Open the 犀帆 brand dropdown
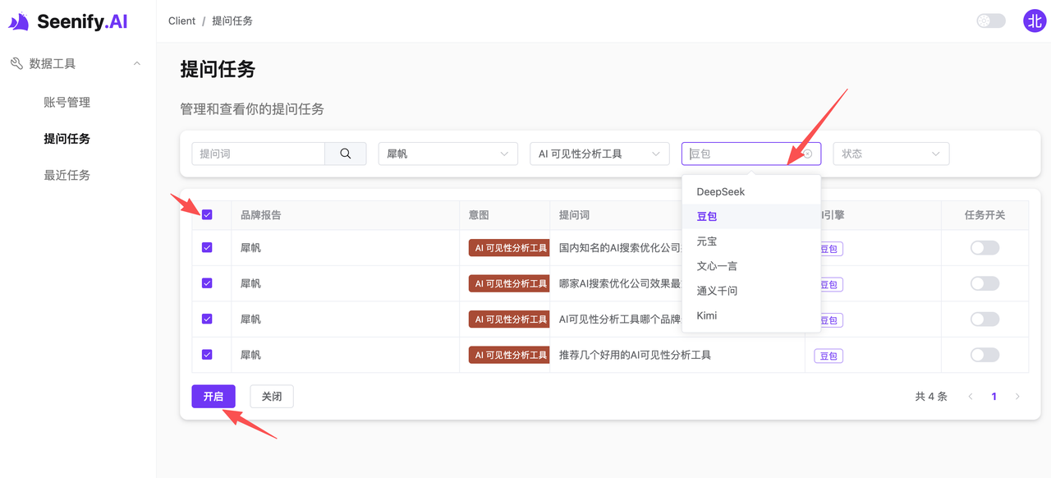 click(x=447, y=154)
